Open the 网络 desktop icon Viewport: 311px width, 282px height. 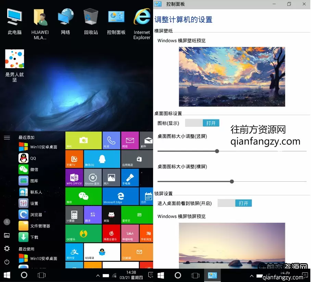[65, 22]
